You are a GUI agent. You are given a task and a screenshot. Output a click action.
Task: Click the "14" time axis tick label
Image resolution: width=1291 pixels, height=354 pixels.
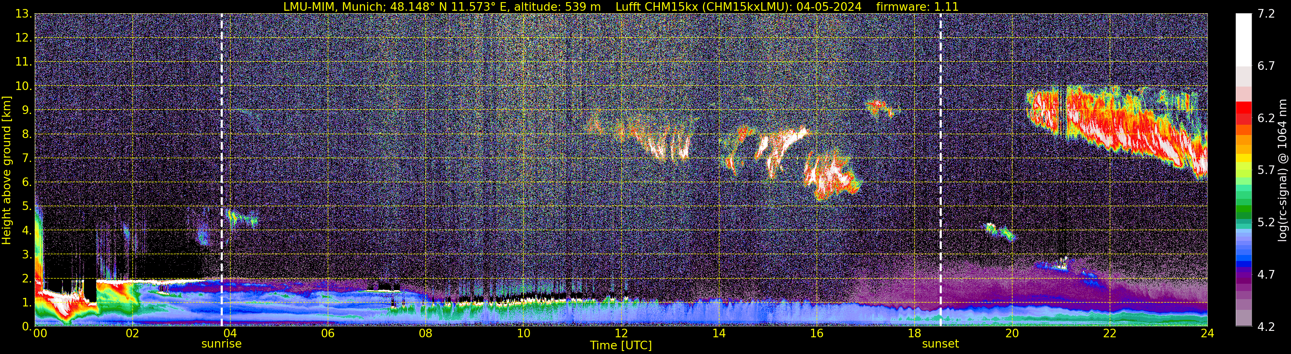point(719,333)
